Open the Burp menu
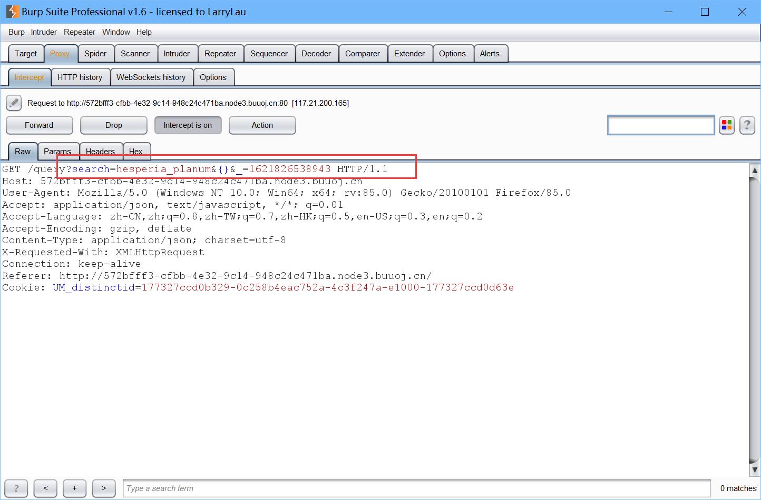761x500 pixels. click(x=16, y=32)
